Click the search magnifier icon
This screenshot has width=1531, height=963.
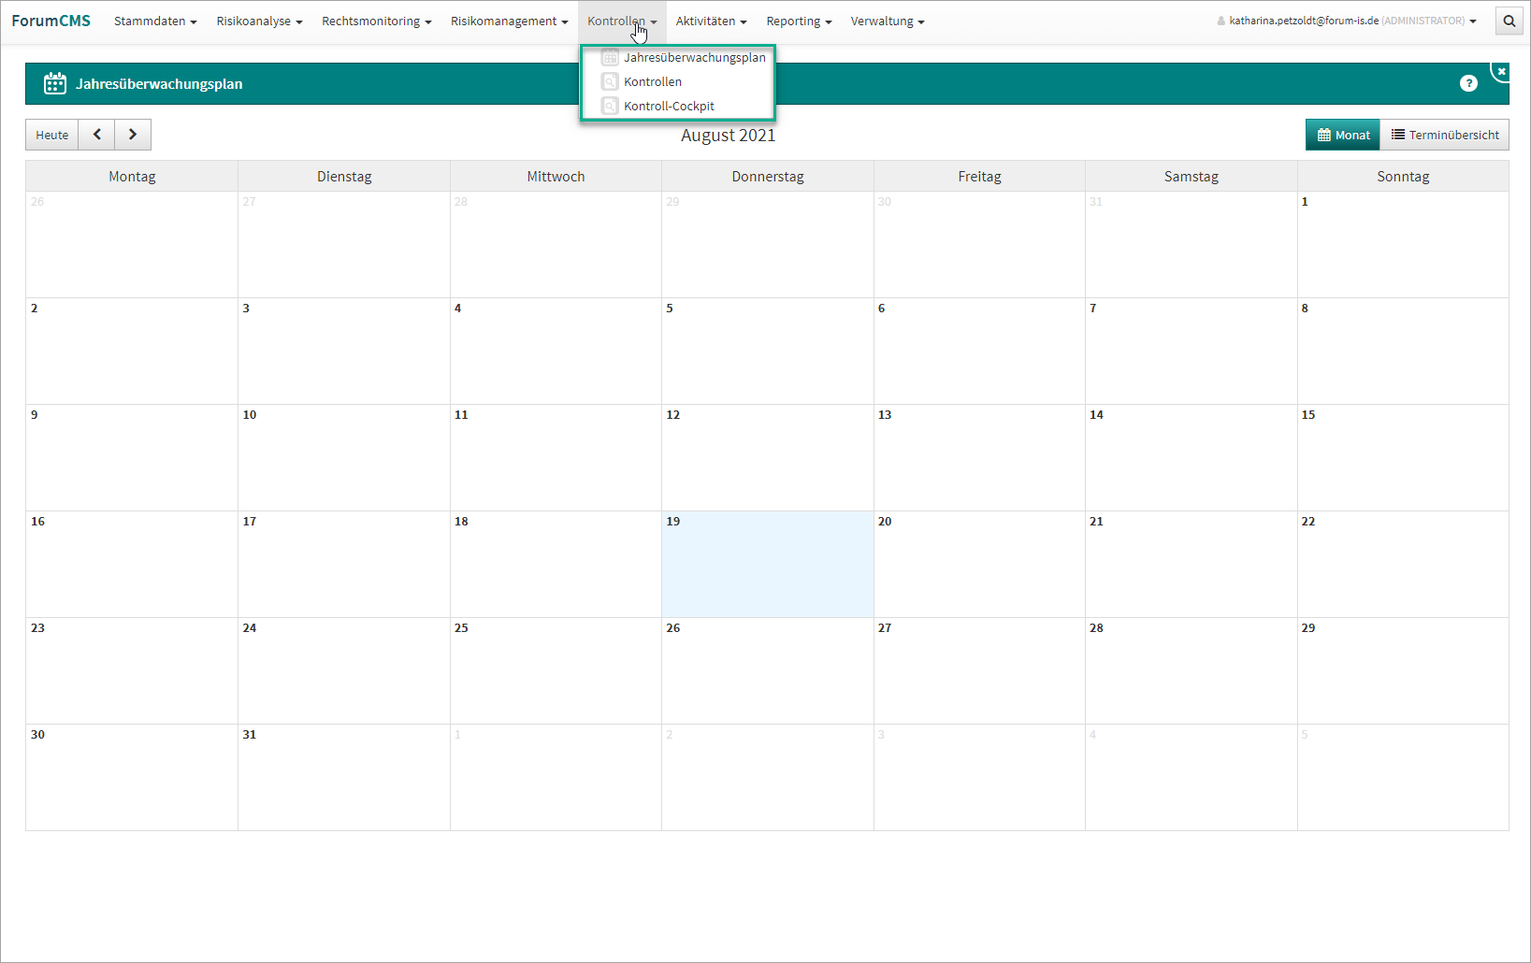tap(1509, 21)
